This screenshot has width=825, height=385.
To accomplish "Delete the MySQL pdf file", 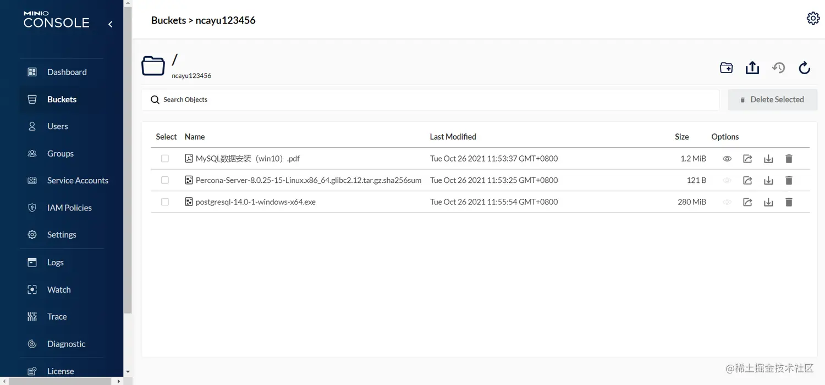I will 789,159.
